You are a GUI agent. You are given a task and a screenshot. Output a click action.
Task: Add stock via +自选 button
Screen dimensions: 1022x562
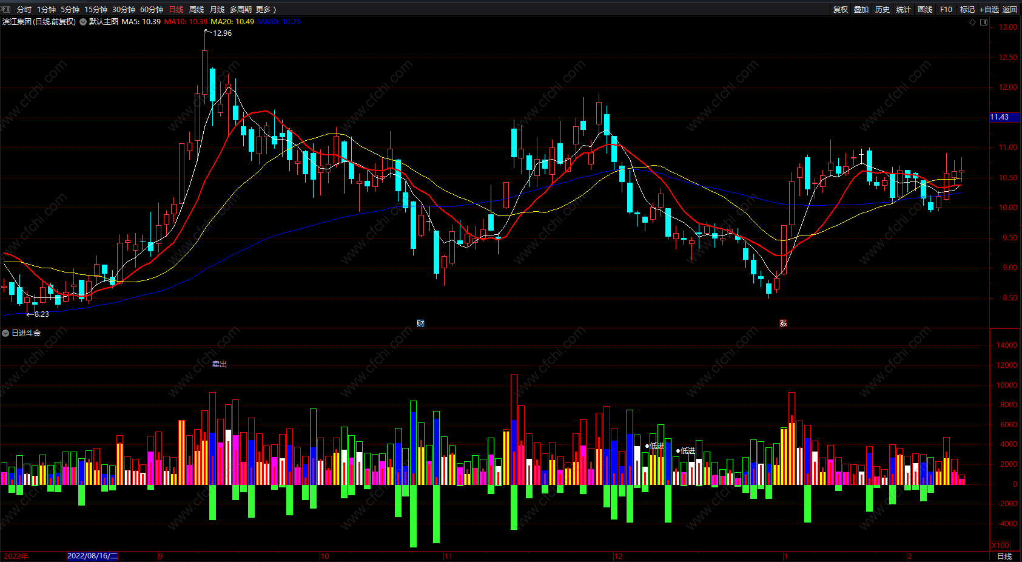[989, 9]
